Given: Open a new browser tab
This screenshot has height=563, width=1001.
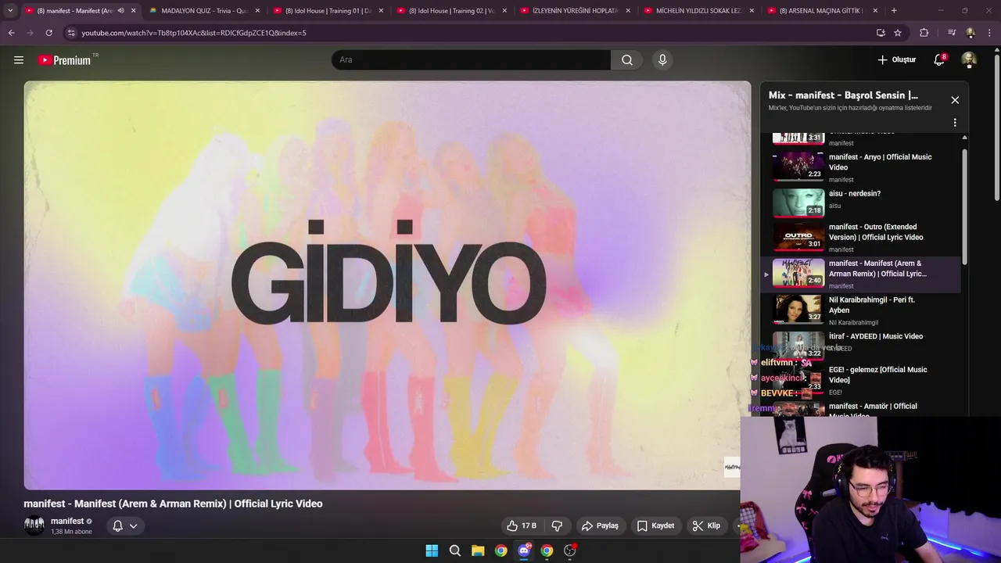Looking at the screenshot, I should [x=894, y=11].
